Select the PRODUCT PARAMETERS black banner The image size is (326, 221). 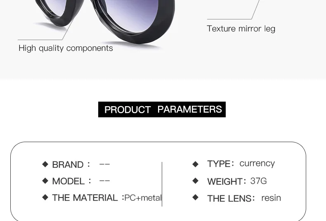(162, 109)
